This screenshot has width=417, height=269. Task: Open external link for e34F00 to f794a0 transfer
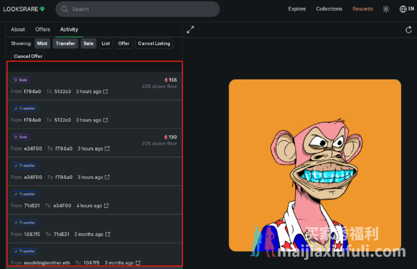(107, 177)
